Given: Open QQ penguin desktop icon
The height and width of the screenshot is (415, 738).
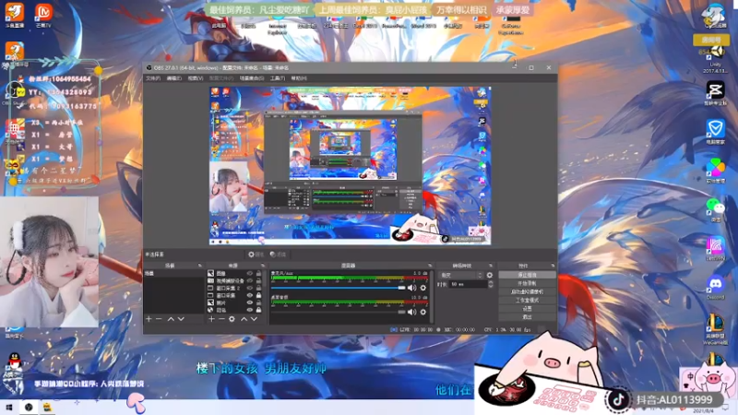Looking at the screenshot, I should (x=15, y=362).
